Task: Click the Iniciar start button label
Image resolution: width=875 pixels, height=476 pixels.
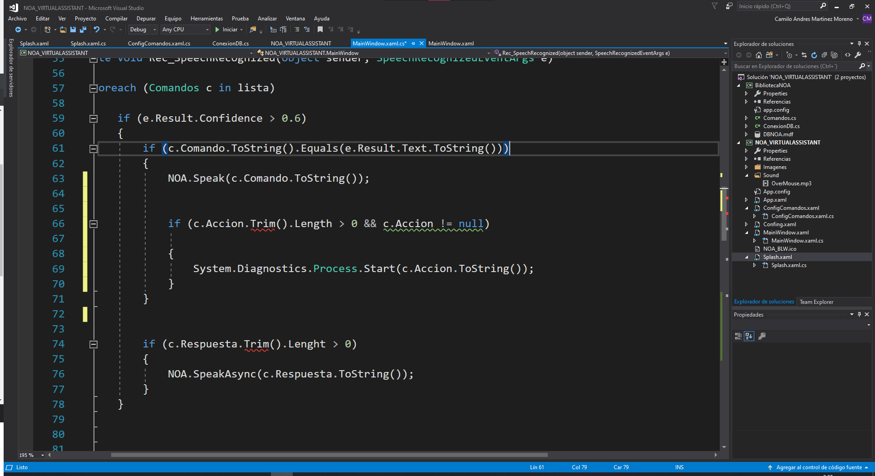Action: pos(230,30)
